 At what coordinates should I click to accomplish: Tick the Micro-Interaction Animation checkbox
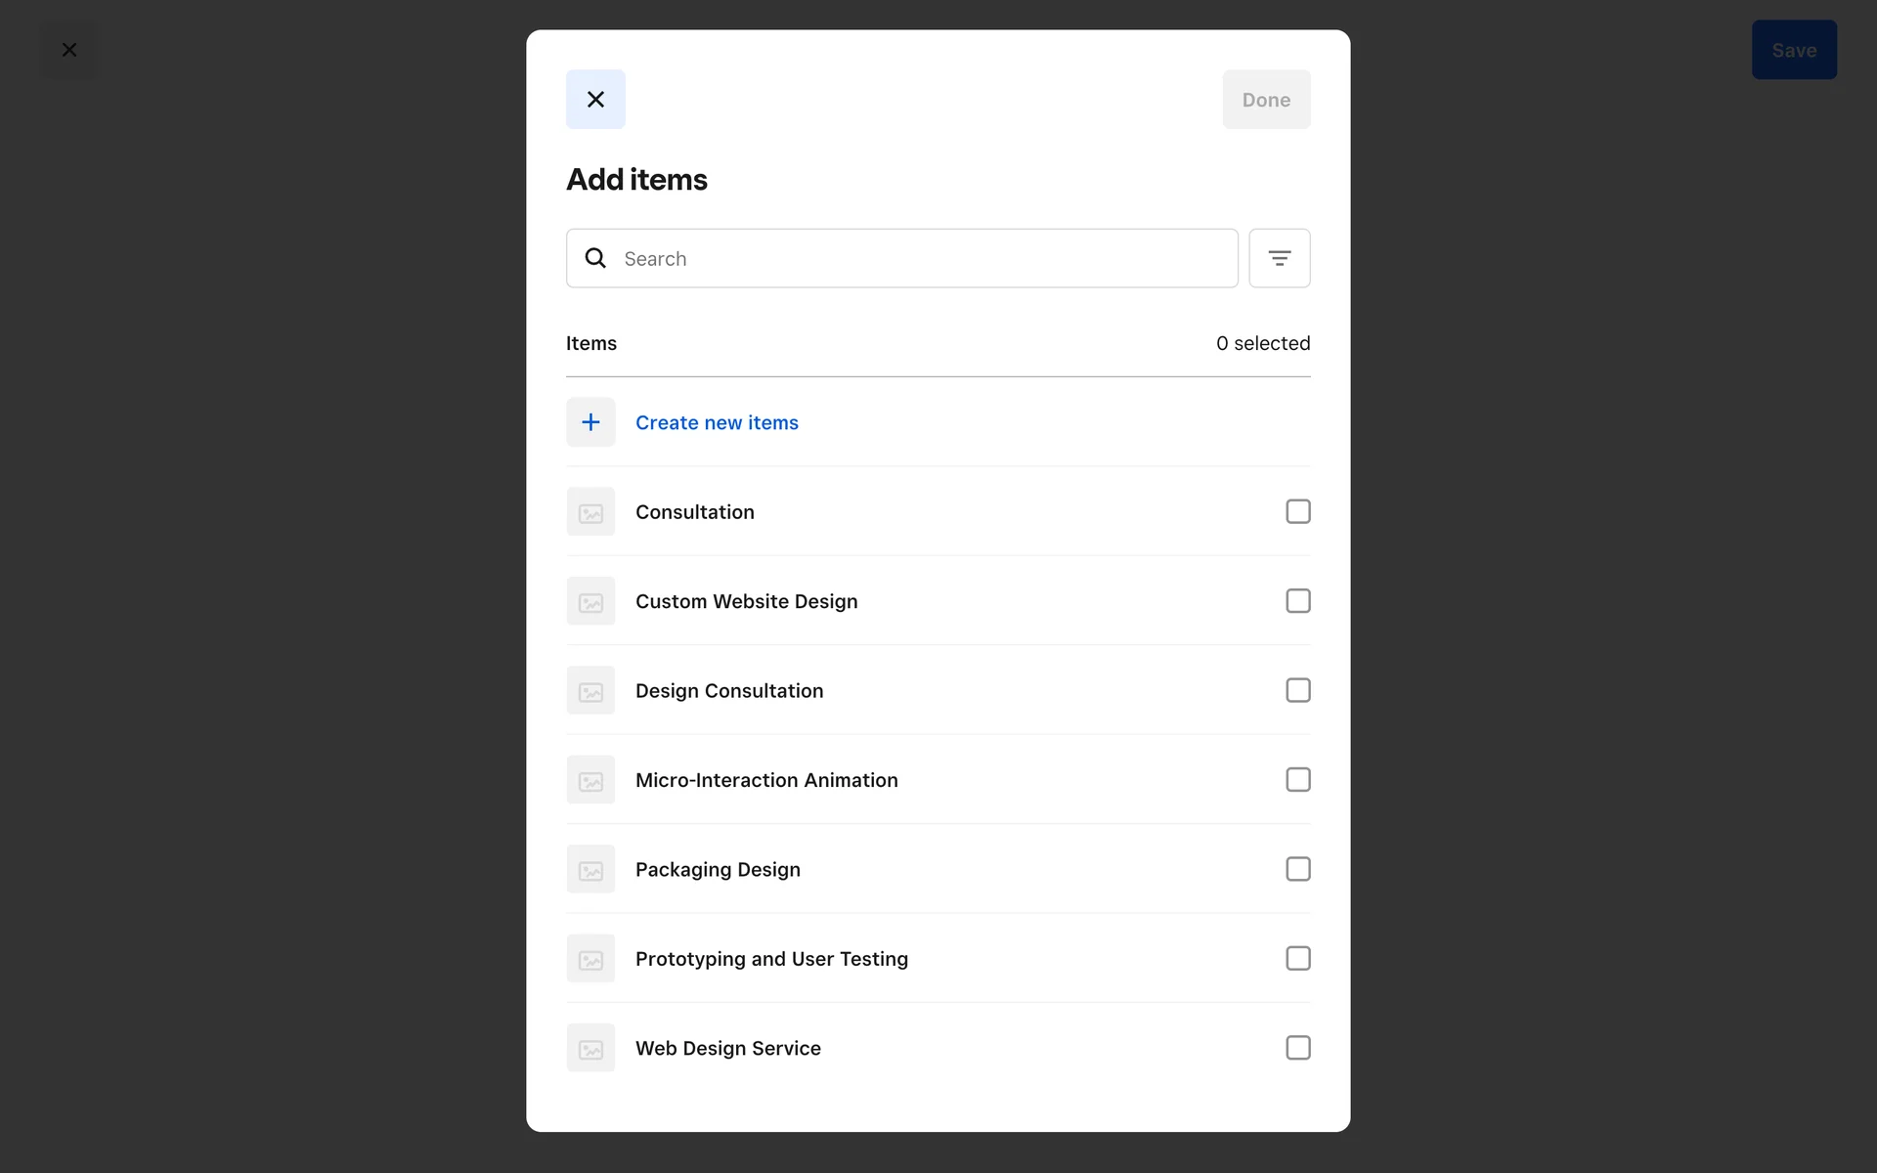(x=1297, y=780)
